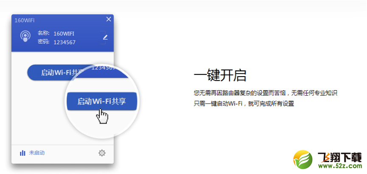Click the 一键开启 heading
367x174 pixels.
(x=220, y=75)
